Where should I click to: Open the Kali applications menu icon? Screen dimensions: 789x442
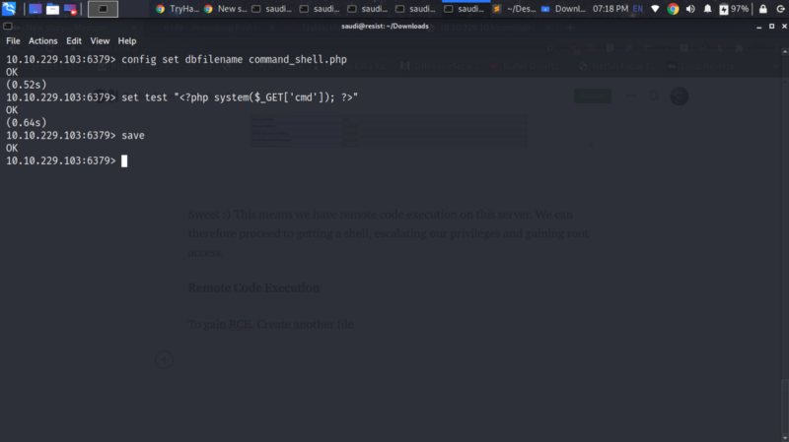(9, 9)
